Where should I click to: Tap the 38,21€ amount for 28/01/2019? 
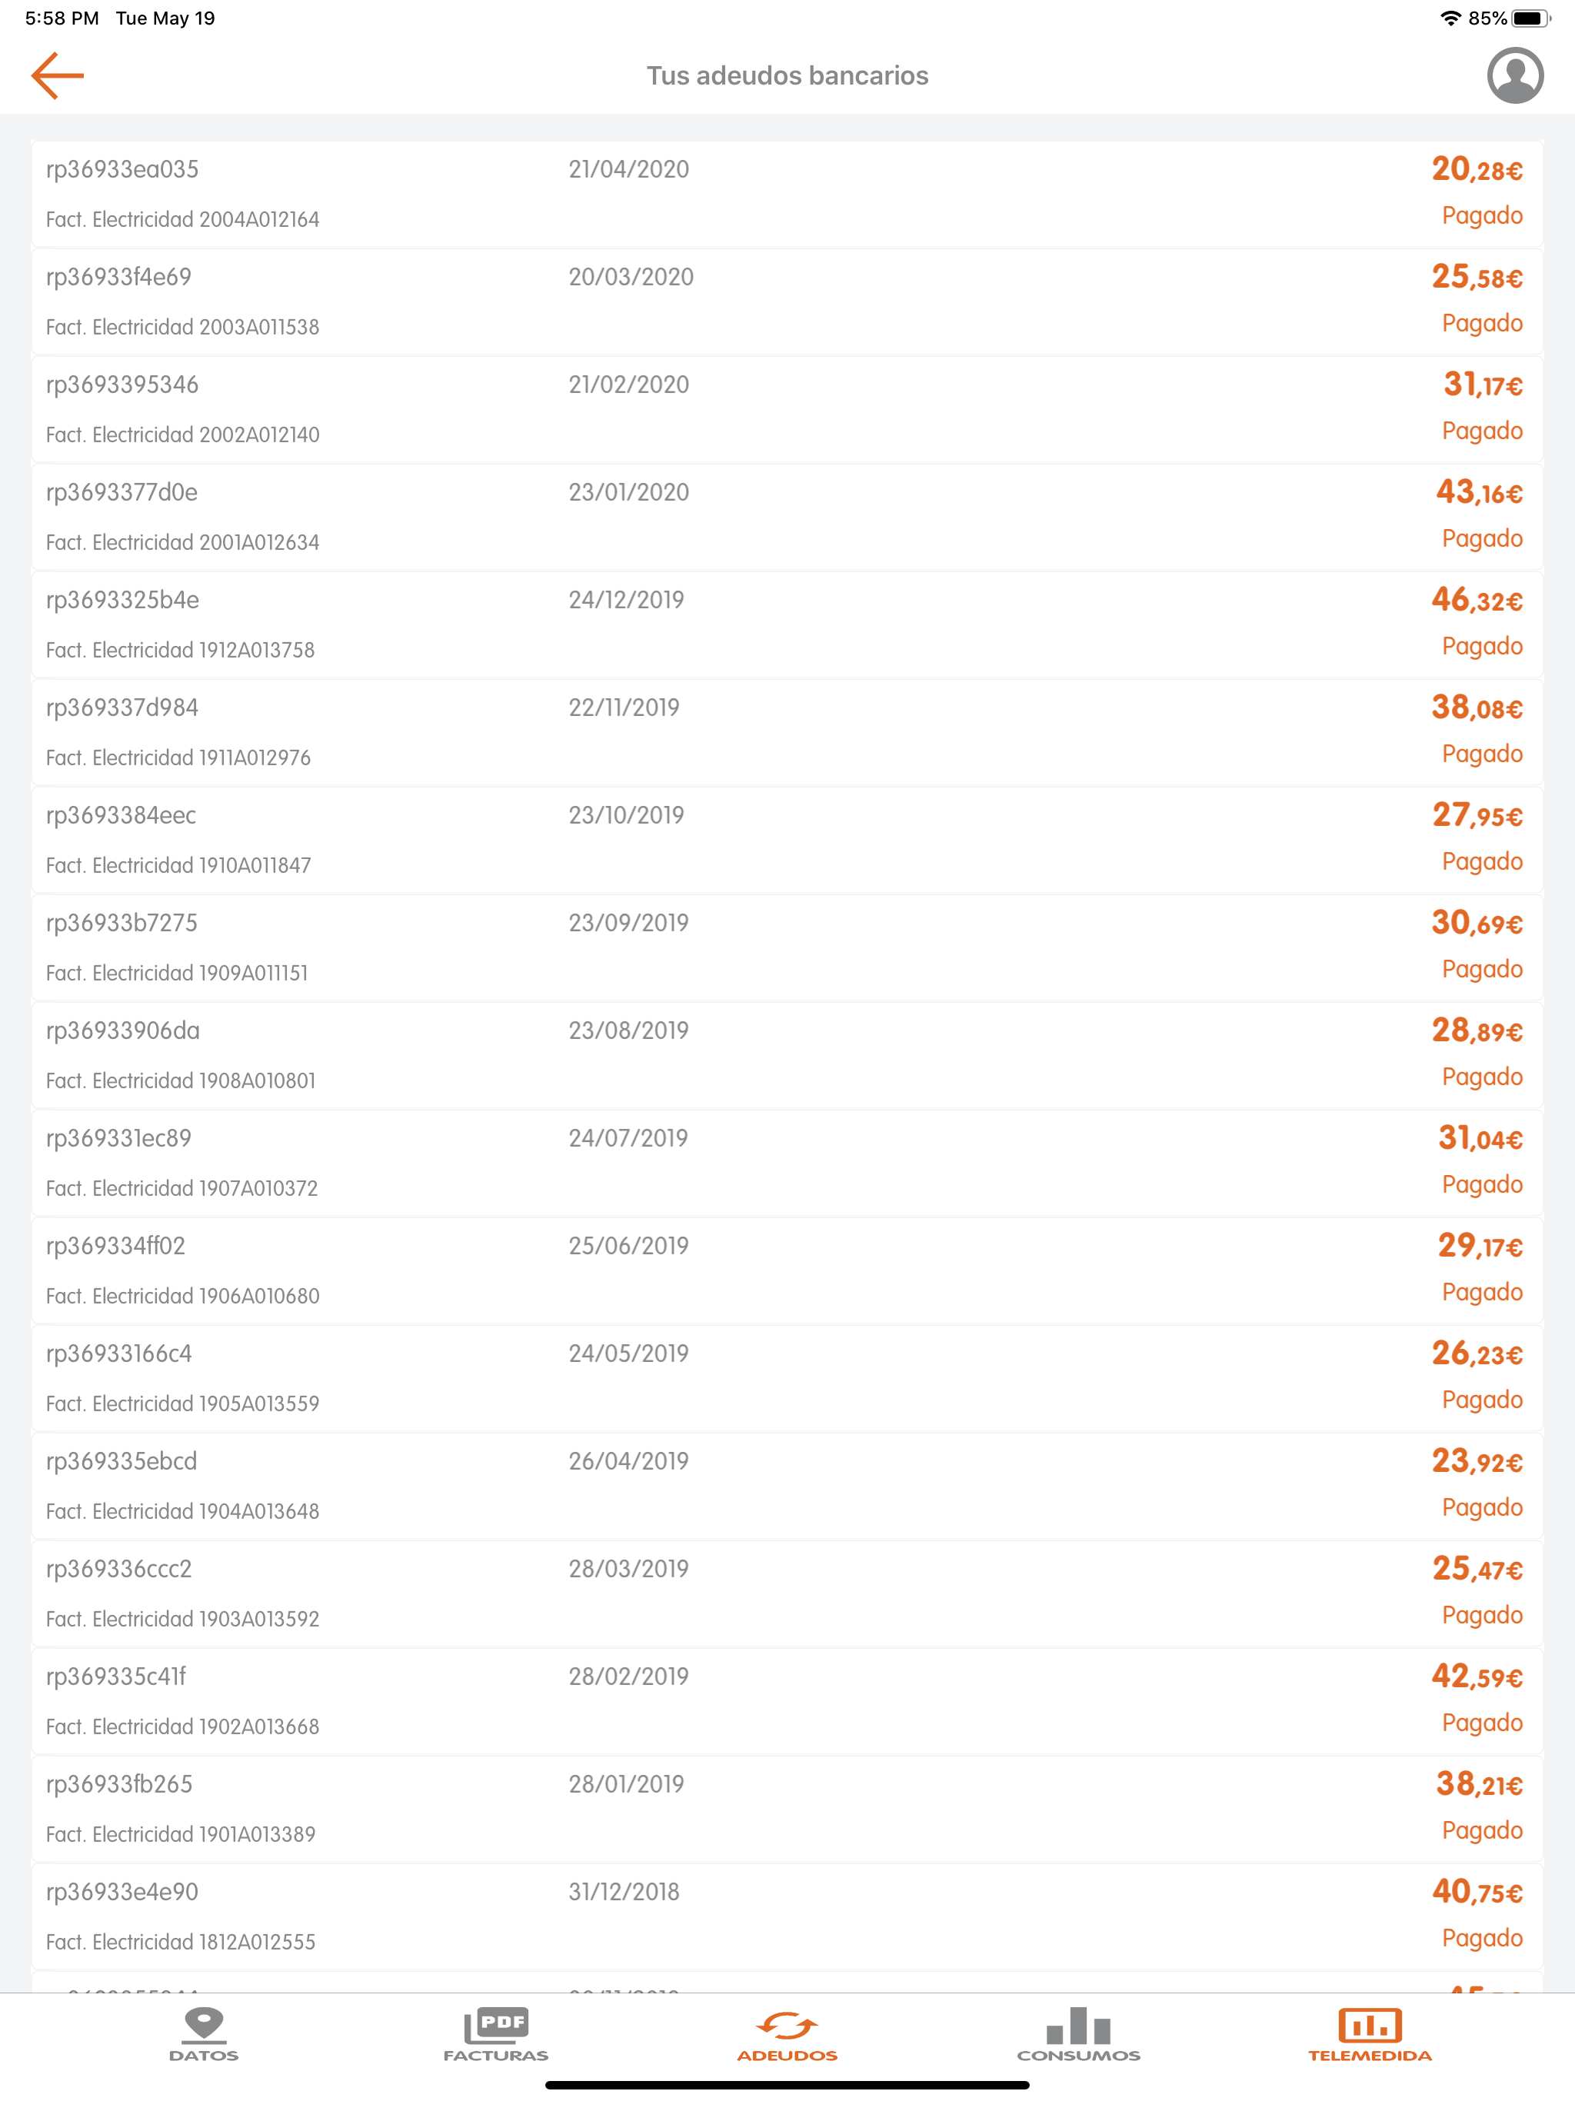(1479, 1785)
